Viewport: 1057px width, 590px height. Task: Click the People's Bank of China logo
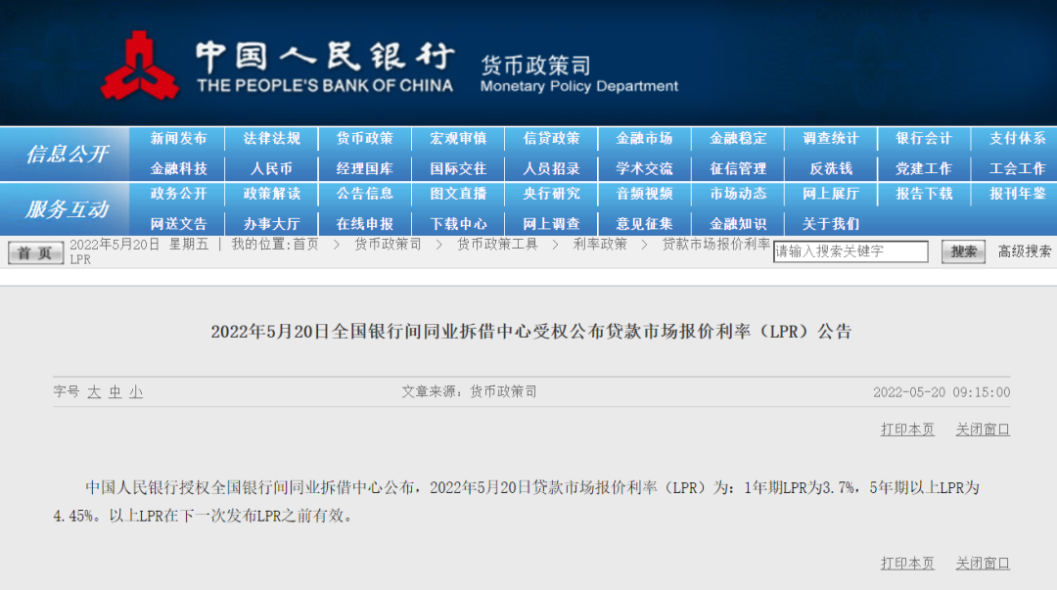pos(139,67)
